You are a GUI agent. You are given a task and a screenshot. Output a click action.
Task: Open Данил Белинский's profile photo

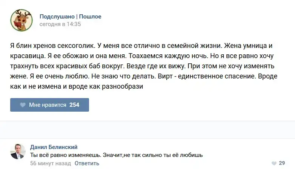(17, 151)
